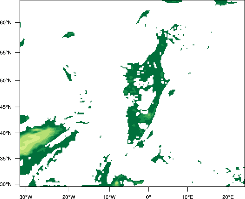The height and width of the screenshot is (199, 245).
Task: Click the 50°N latitude label
Action: (6, 81)
